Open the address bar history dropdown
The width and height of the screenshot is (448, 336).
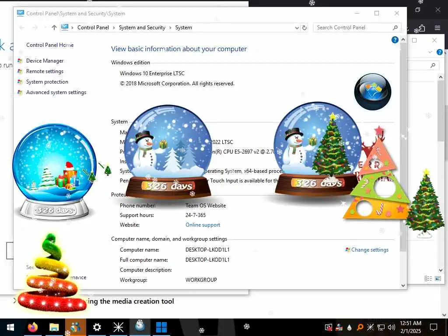coord(297,28)
